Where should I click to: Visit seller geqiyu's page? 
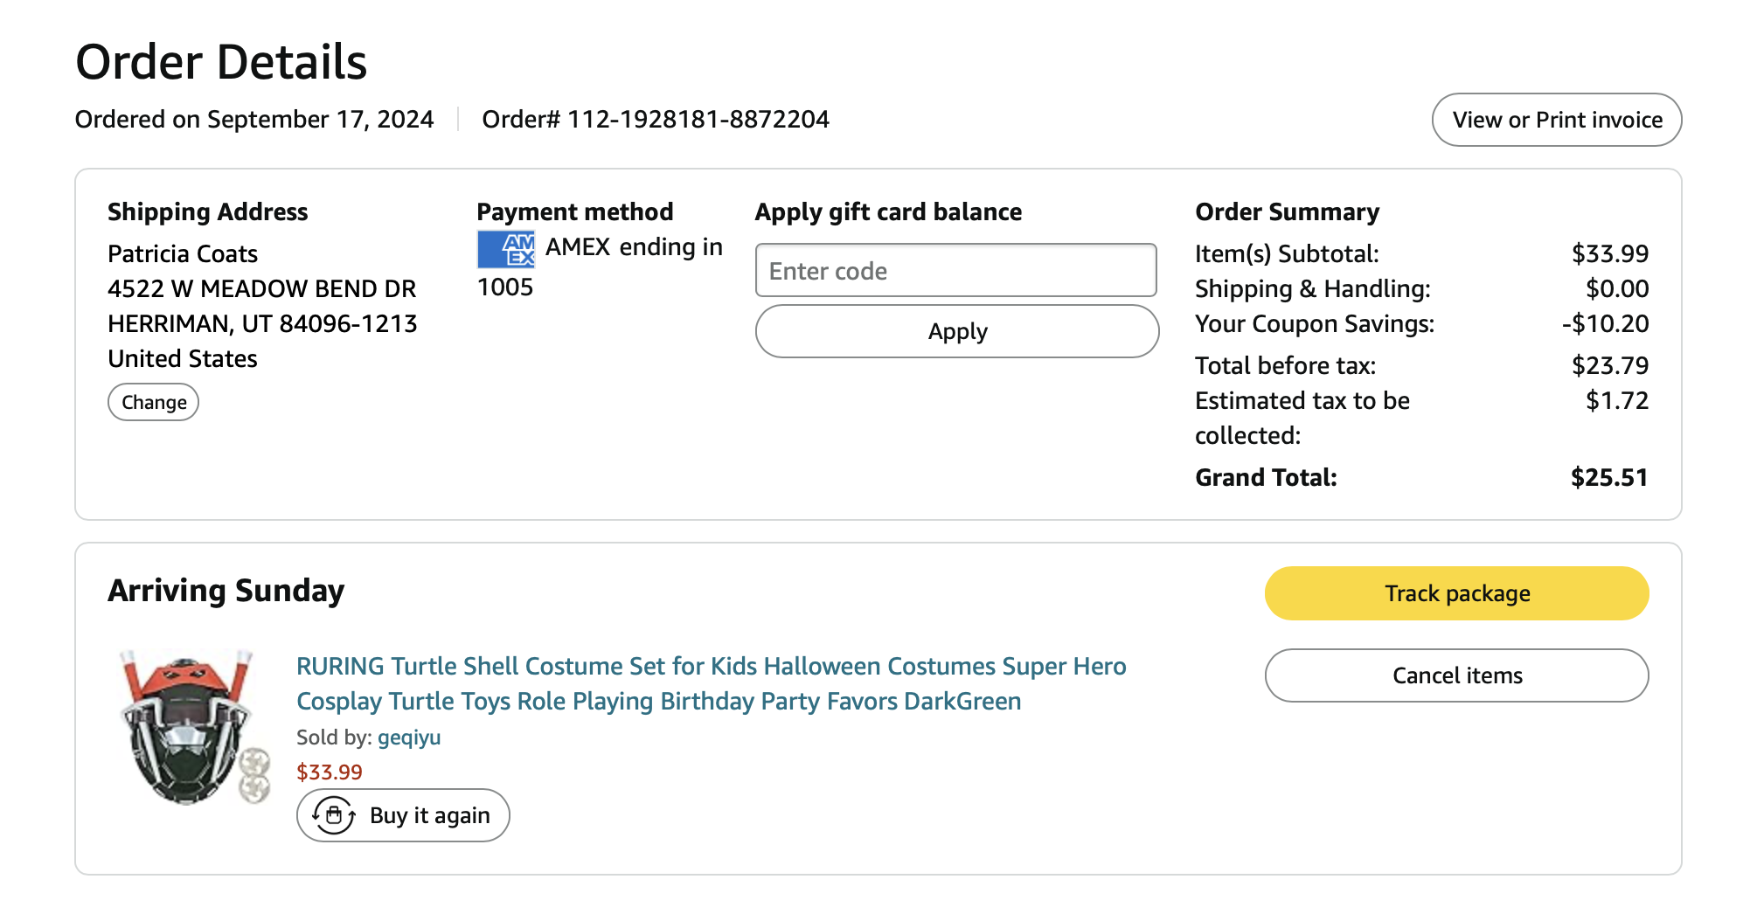point(409,737)
